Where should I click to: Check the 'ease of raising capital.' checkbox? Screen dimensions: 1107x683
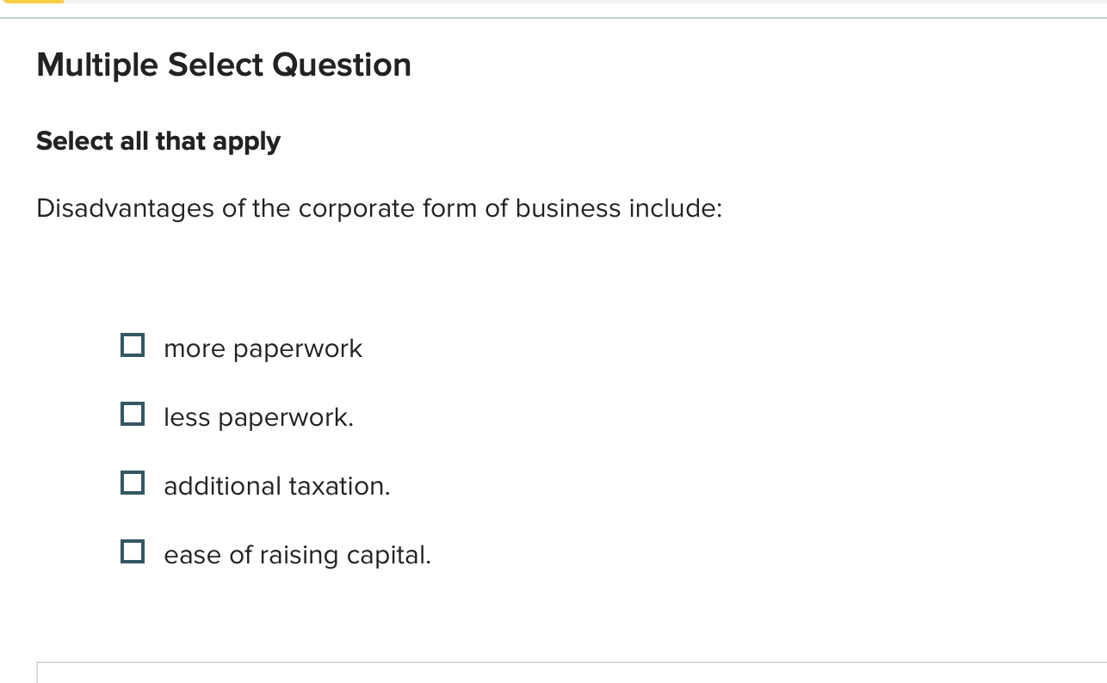133,551
